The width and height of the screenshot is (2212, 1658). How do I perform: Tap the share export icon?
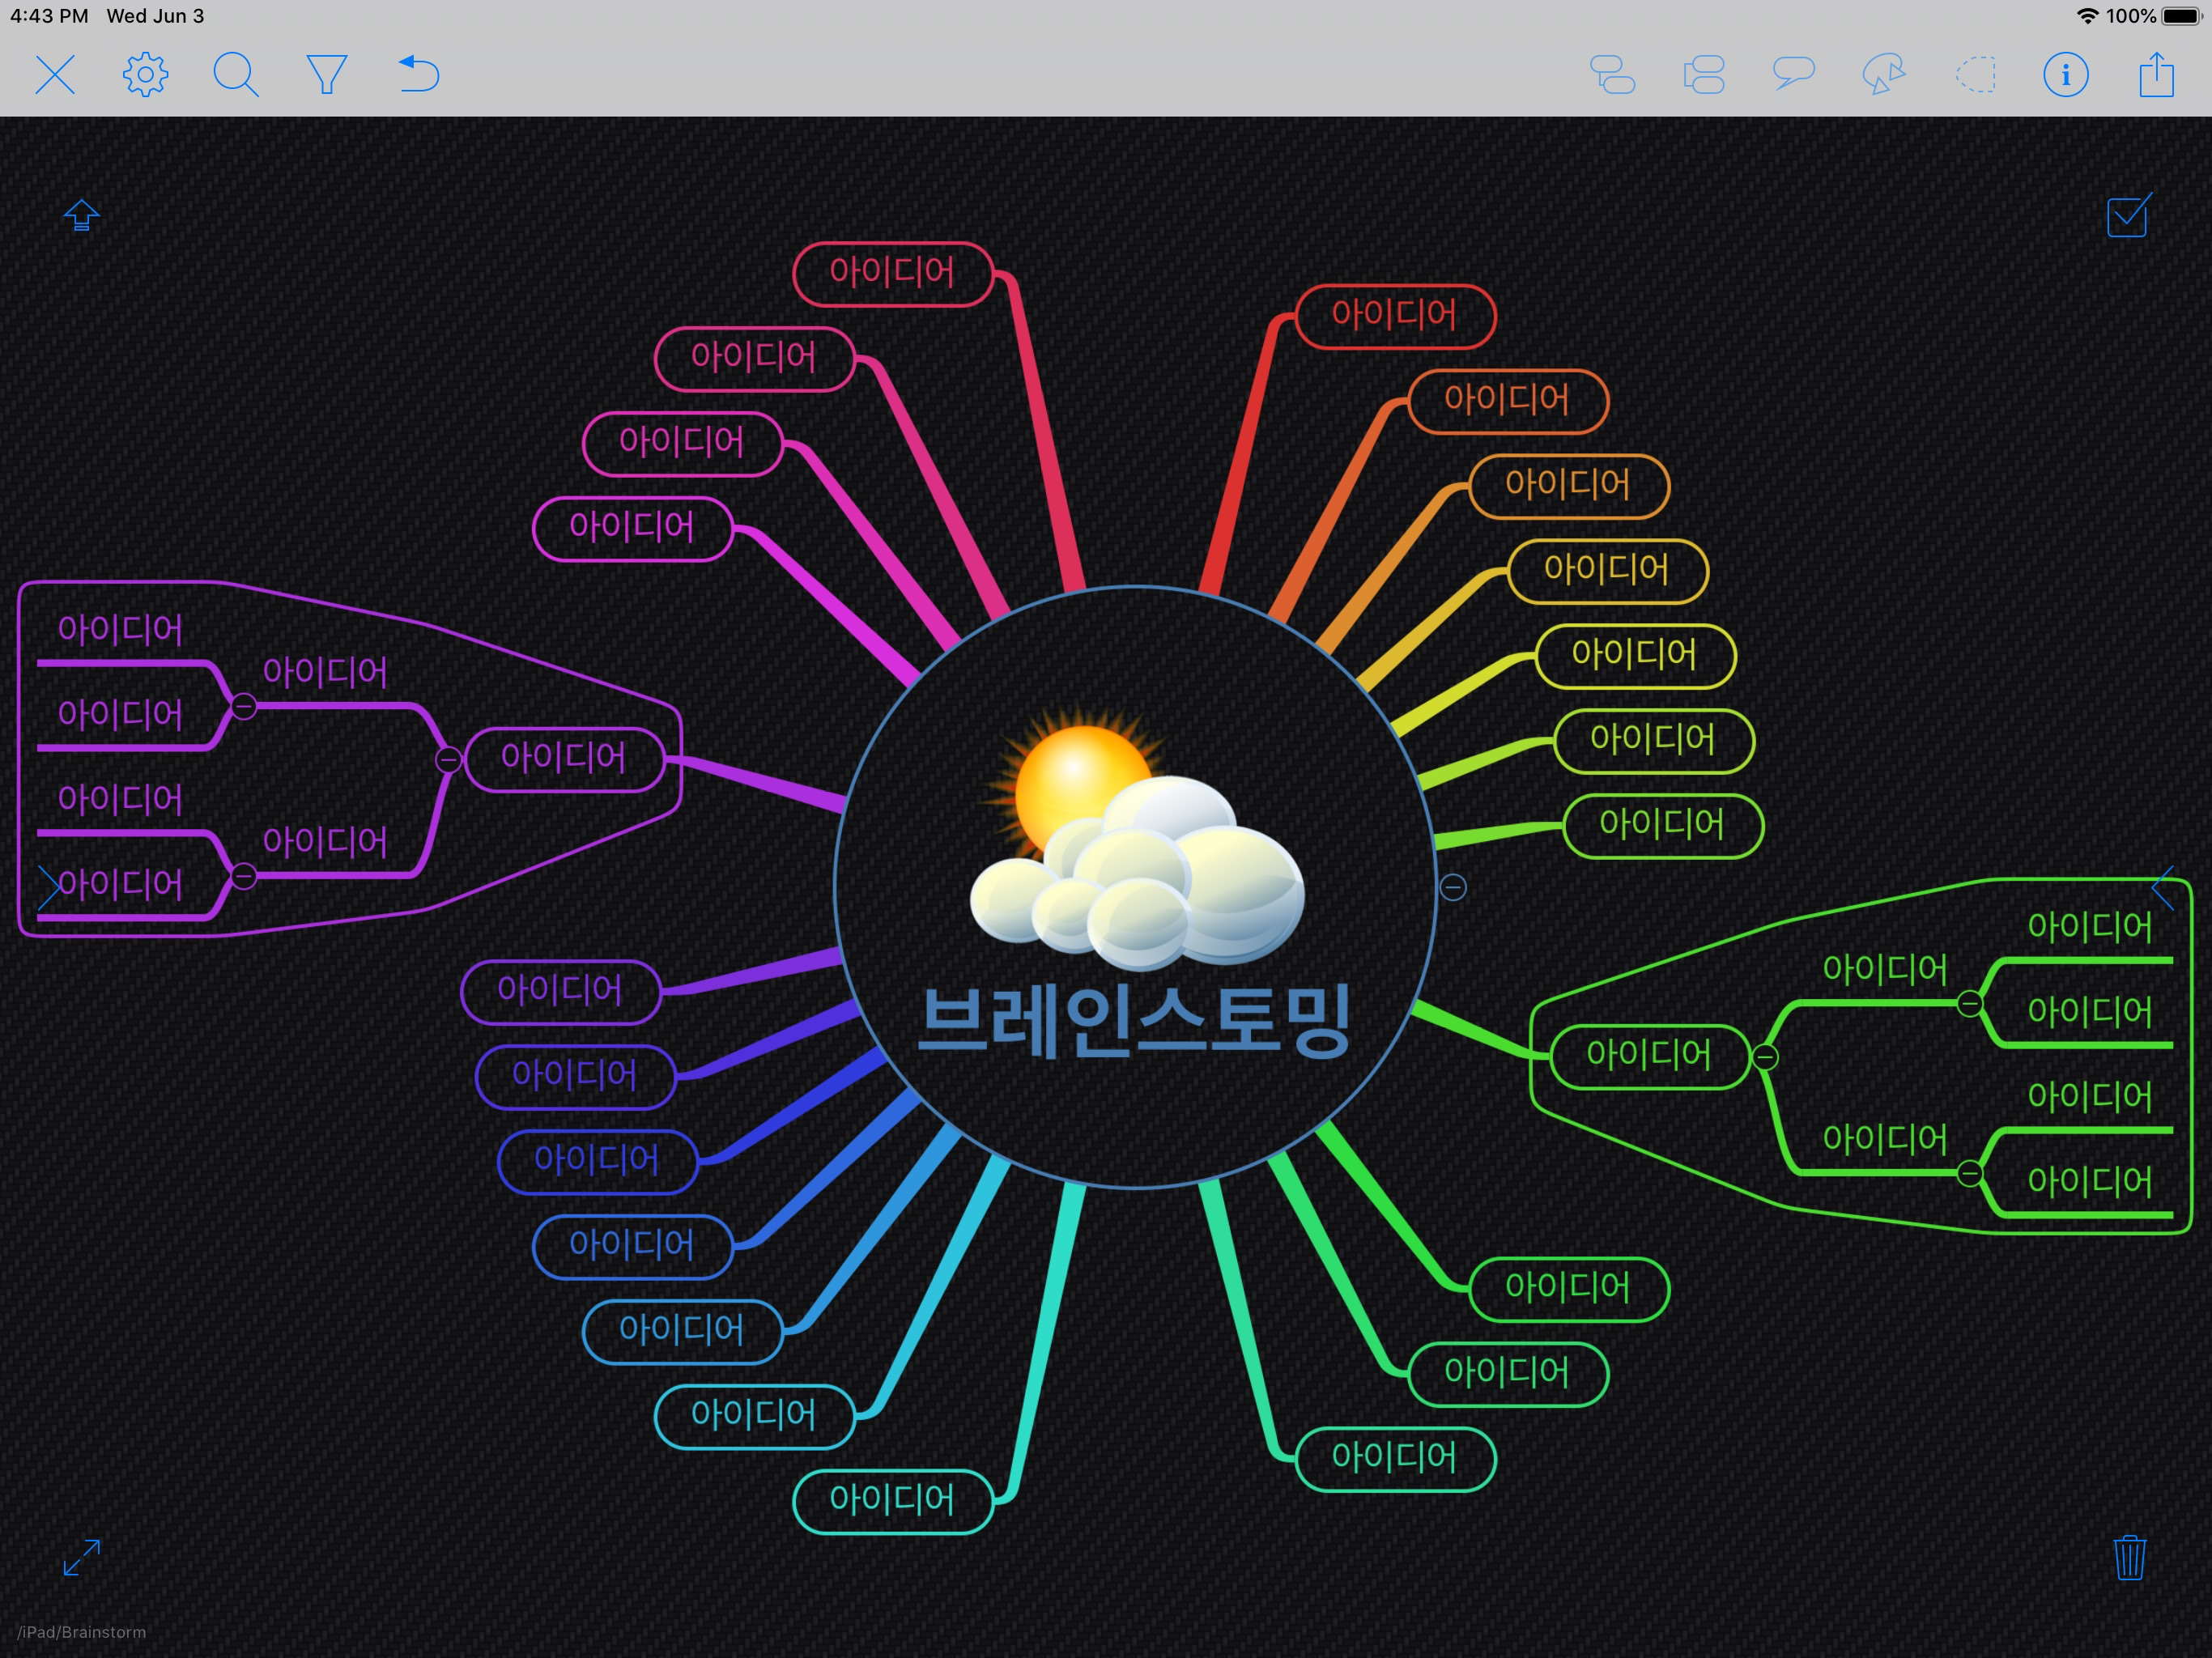[x=2156, y=74]
